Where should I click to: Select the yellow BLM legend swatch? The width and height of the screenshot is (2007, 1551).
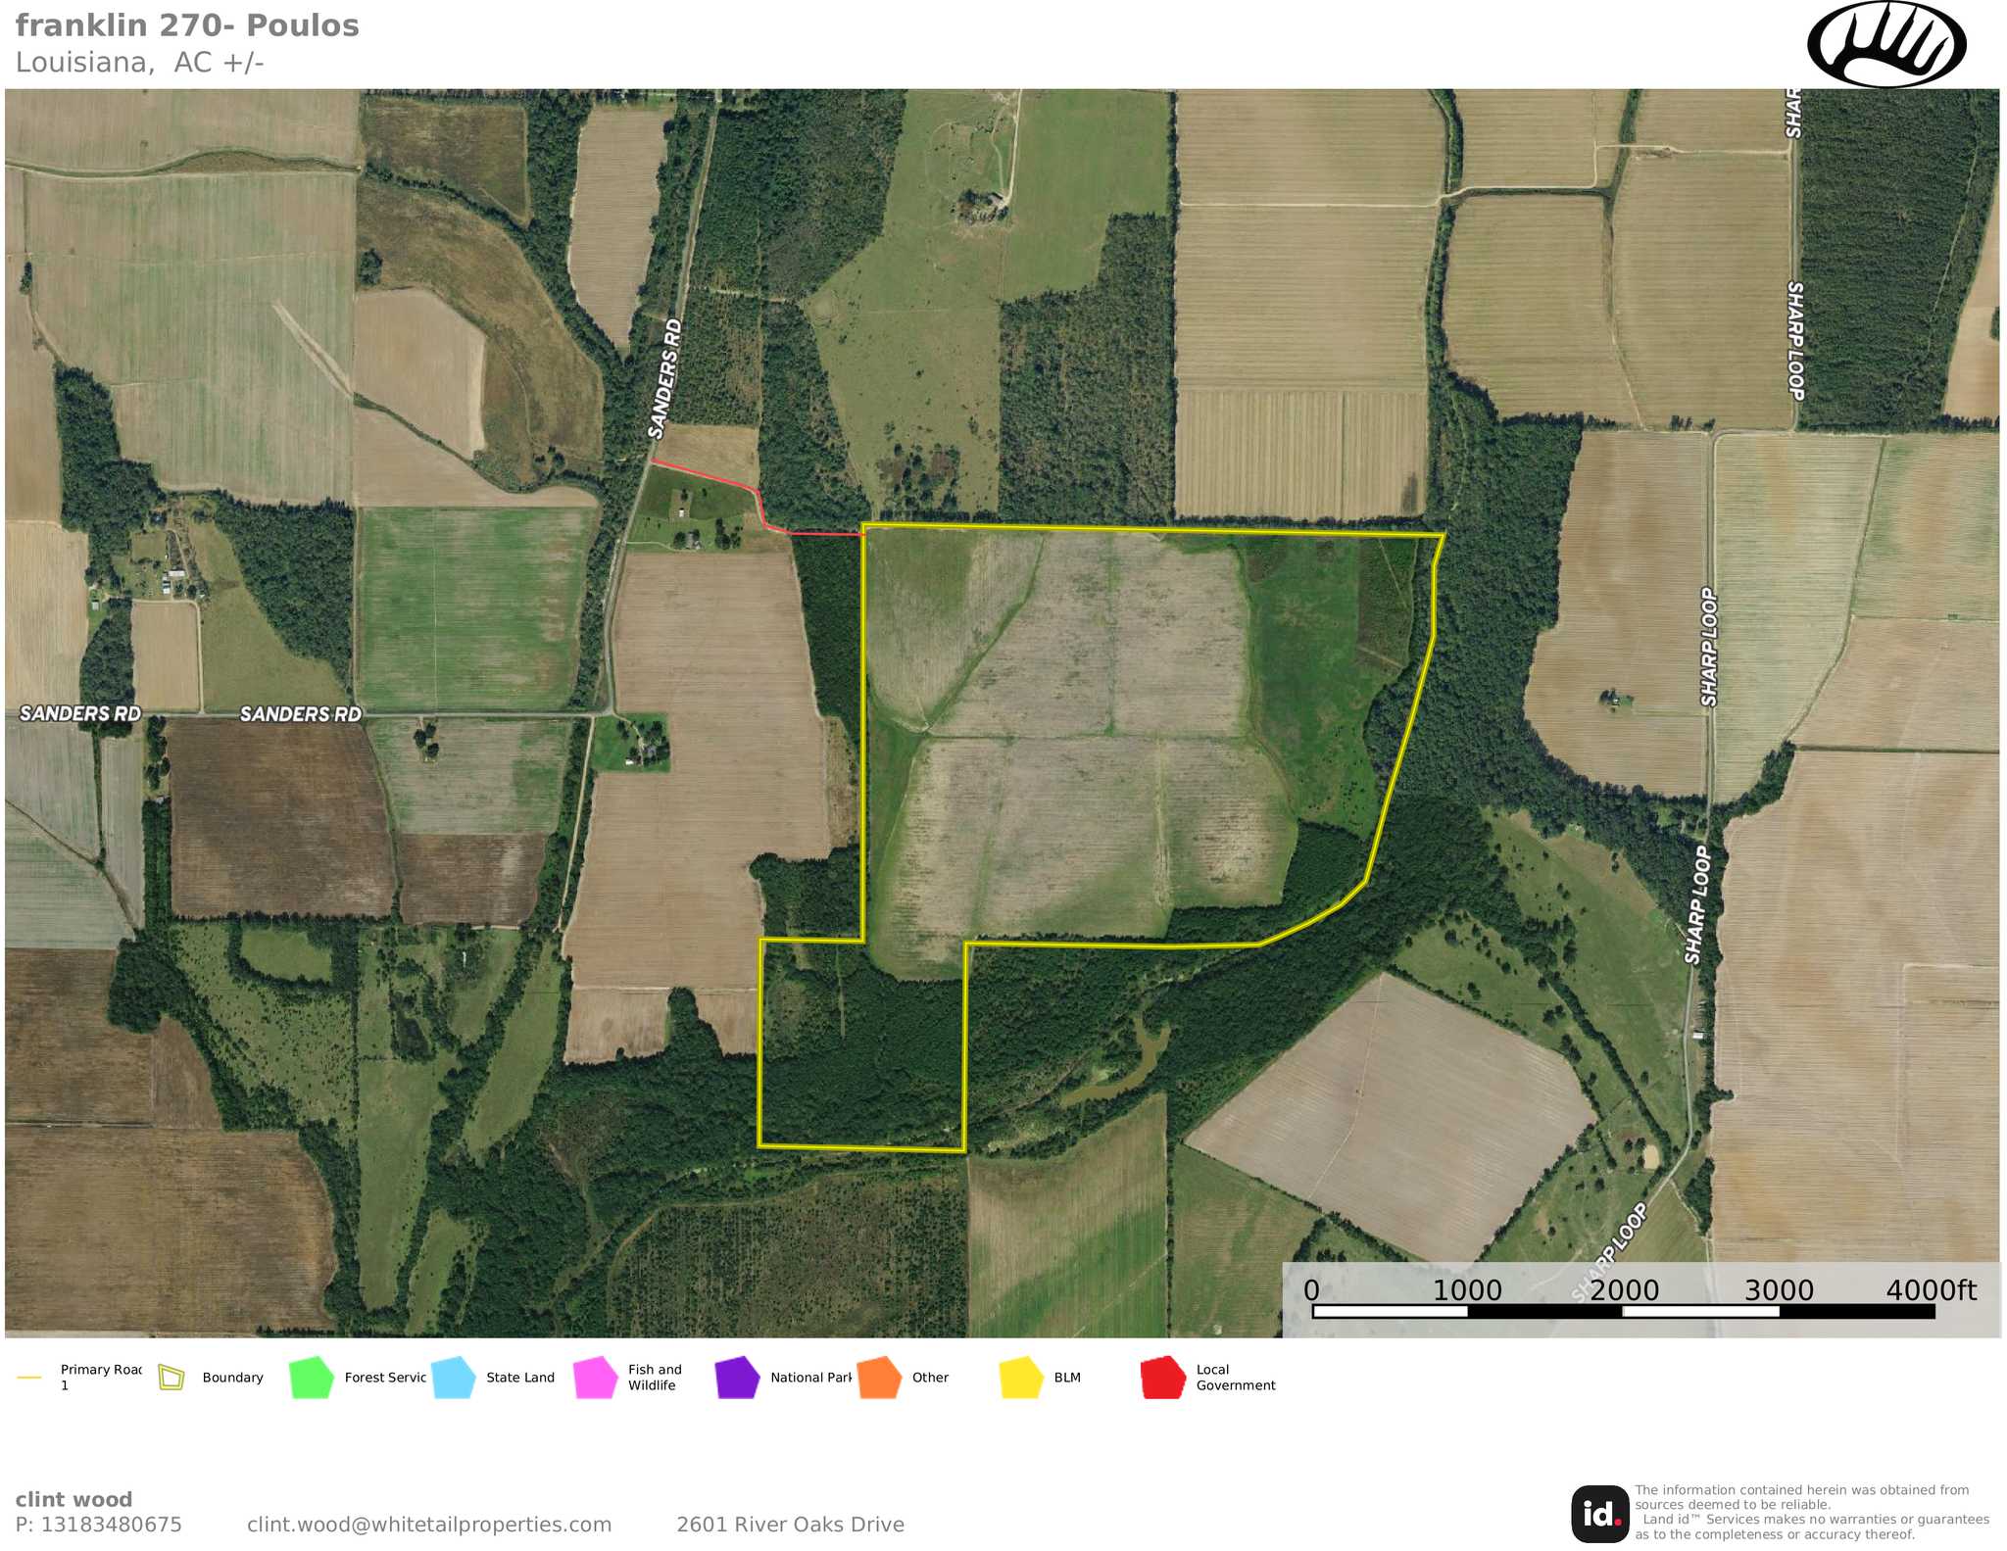click(1021, 1378)
